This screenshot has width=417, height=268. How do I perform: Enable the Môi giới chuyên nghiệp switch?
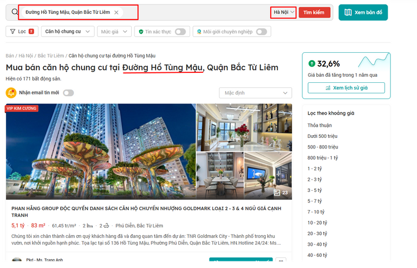pos(262,32)
